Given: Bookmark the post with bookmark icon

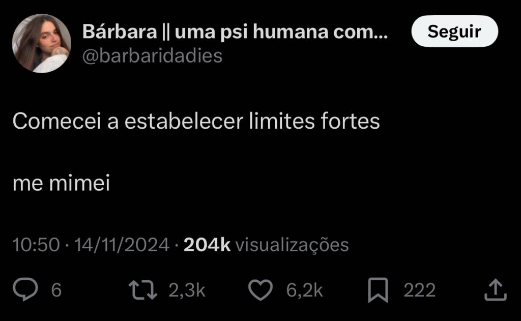Looking at the screenshot, I should pyautogui.click(x=378, y=290).
